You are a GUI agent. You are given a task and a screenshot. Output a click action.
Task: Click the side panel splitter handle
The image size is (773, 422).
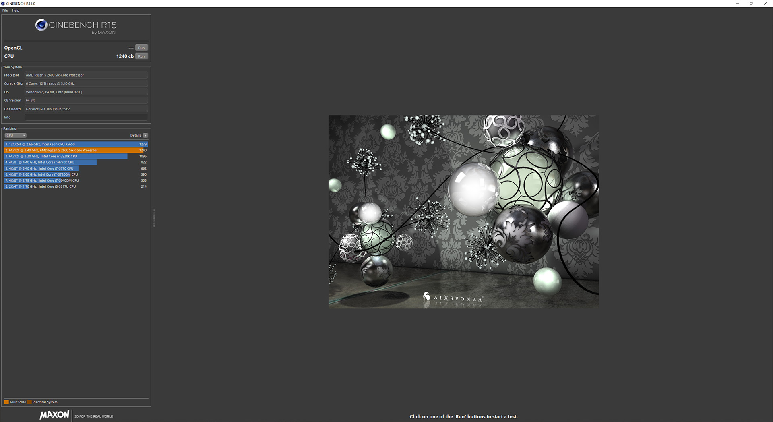(154, 218)
